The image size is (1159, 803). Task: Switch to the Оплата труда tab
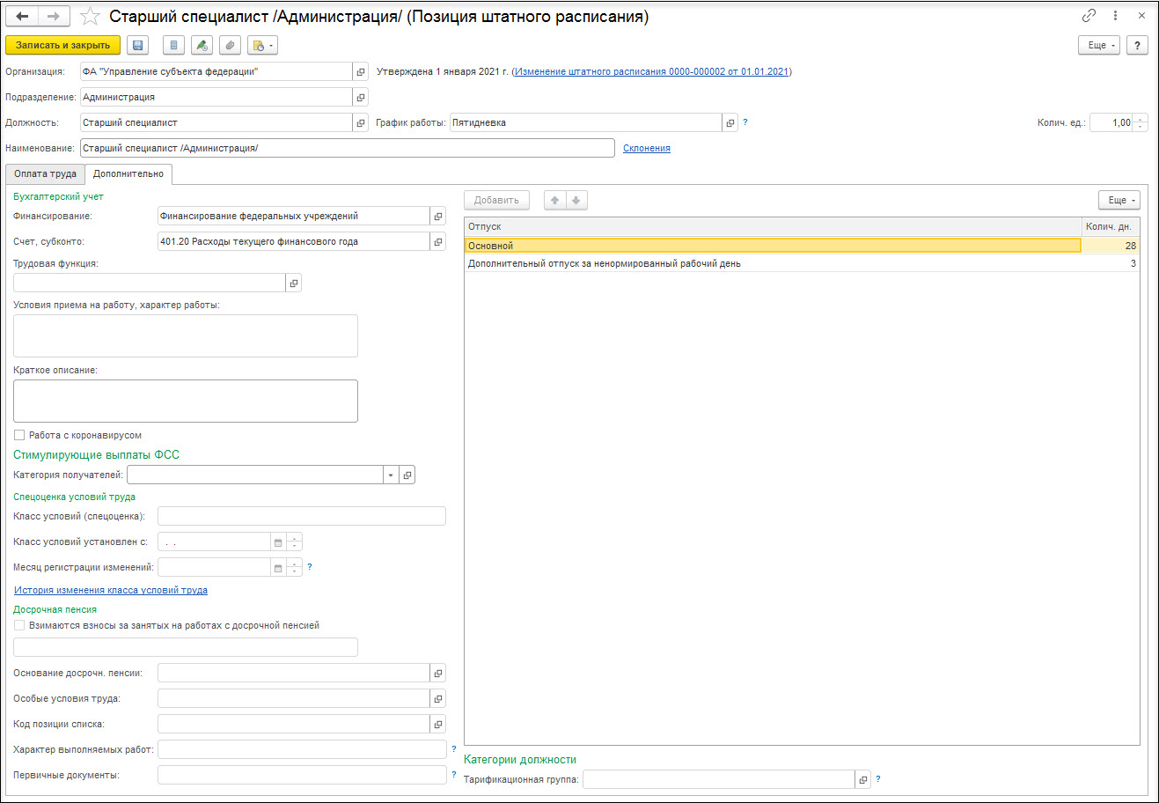[45, 173]
